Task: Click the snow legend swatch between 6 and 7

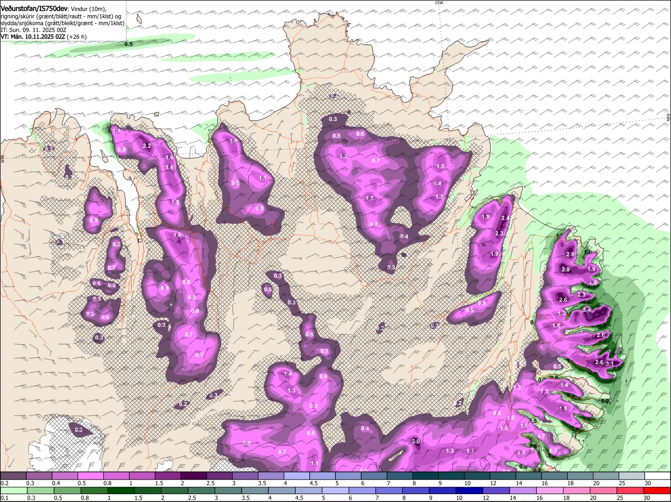Action: (374, 475)
